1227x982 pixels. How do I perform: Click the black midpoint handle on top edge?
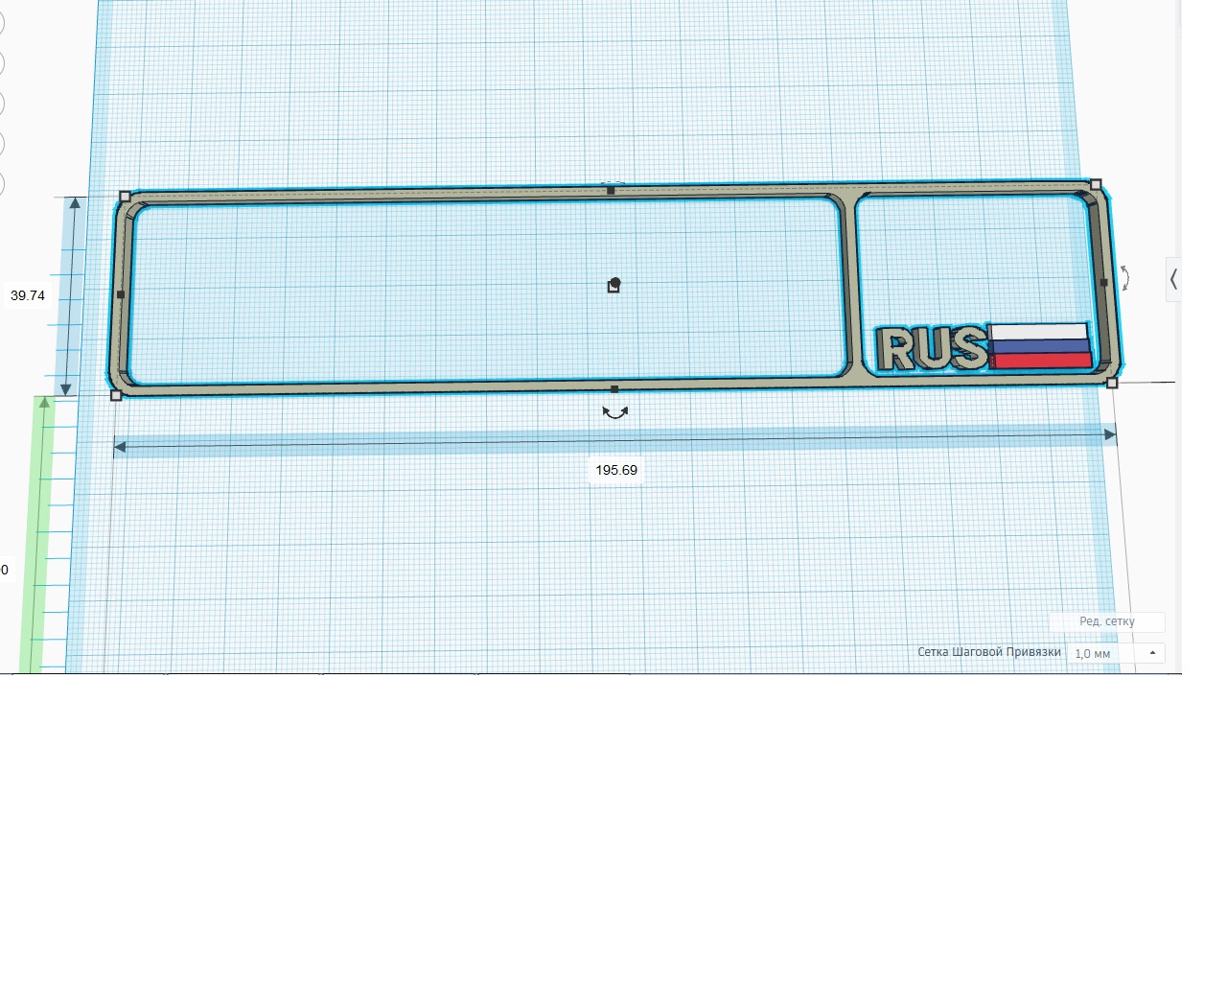(x=611, y=191)
